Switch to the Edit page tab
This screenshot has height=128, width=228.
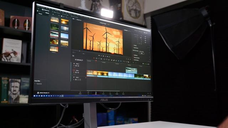pyautogui.click(x=96, y=93)
